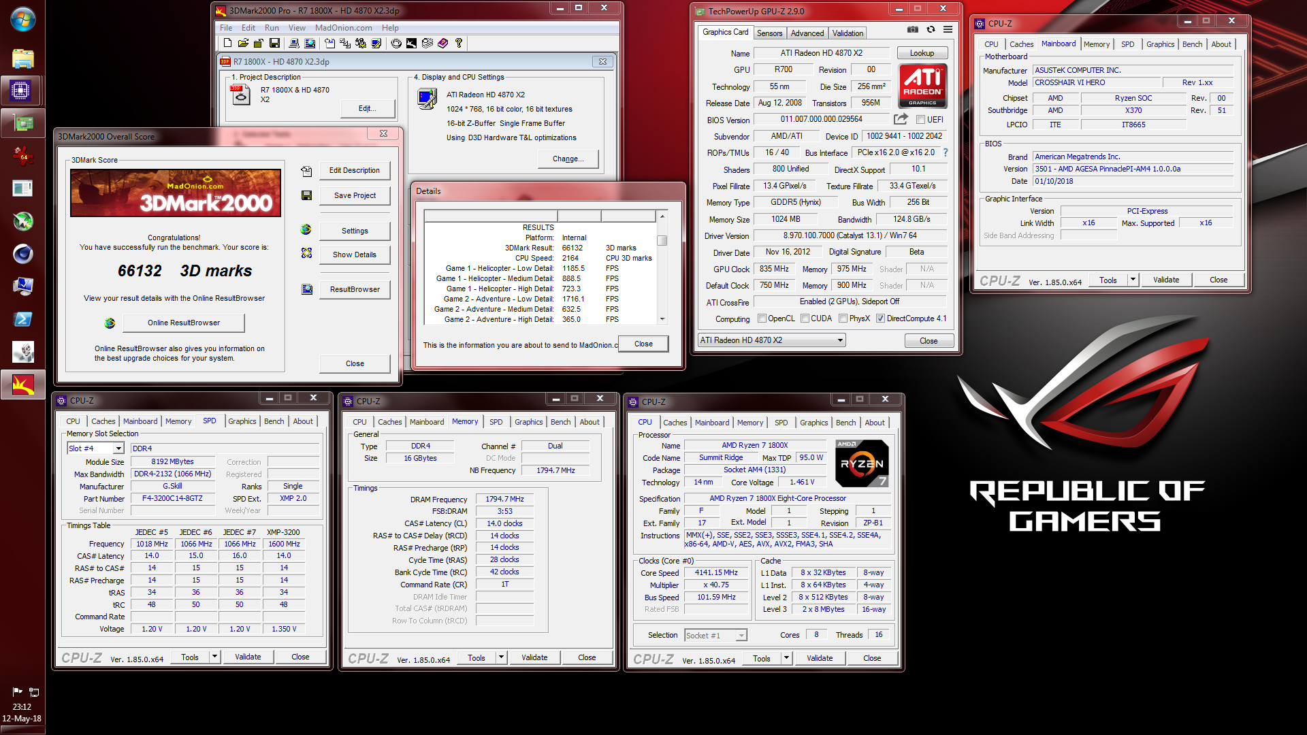Image resolution: width=1307 pixels, height=735 pixels.
Task: Select Caches tab in CPU-Z SPD window
Action: coord(103,421)
